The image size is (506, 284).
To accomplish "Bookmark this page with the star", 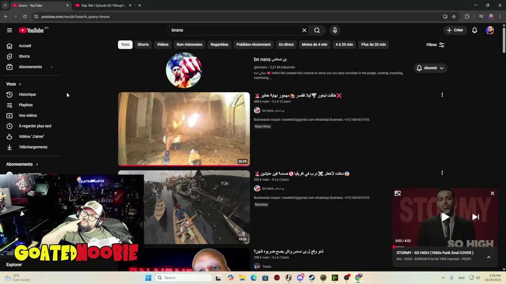I will click(454, 17).
